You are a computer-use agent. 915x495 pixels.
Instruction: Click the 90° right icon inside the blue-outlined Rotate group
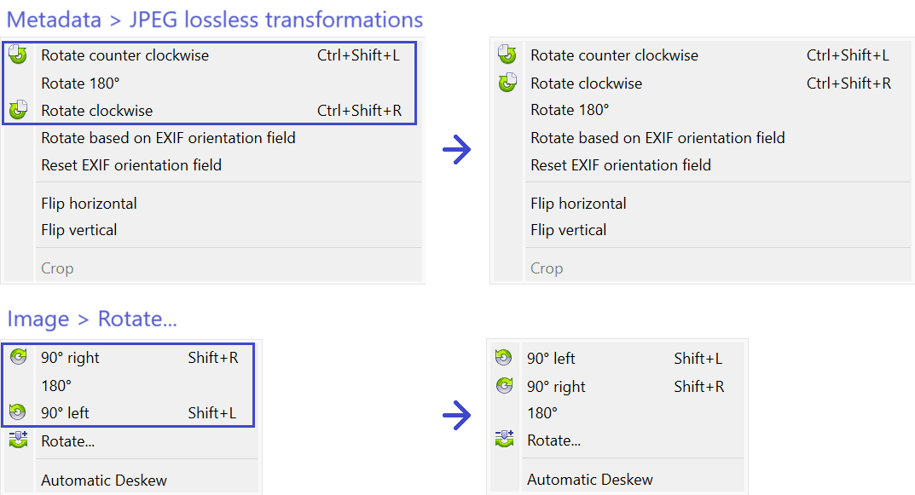click(18, 358)
